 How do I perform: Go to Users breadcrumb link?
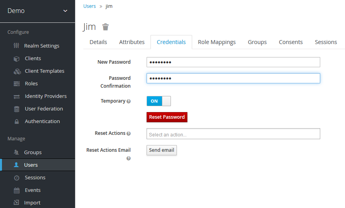pos(90,6)
